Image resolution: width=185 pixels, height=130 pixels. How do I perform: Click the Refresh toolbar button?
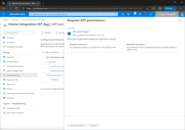point(46,33)
